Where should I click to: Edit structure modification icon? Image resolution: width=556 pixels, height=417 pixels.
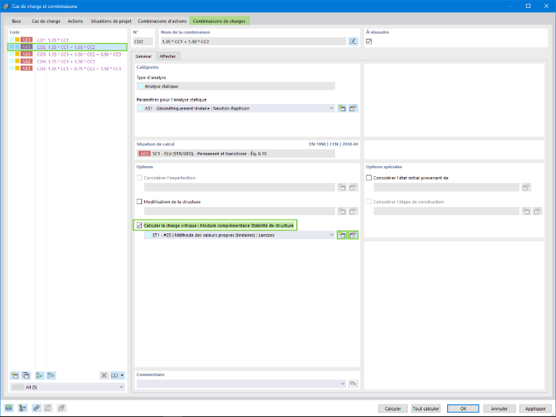tap(353, 211)
